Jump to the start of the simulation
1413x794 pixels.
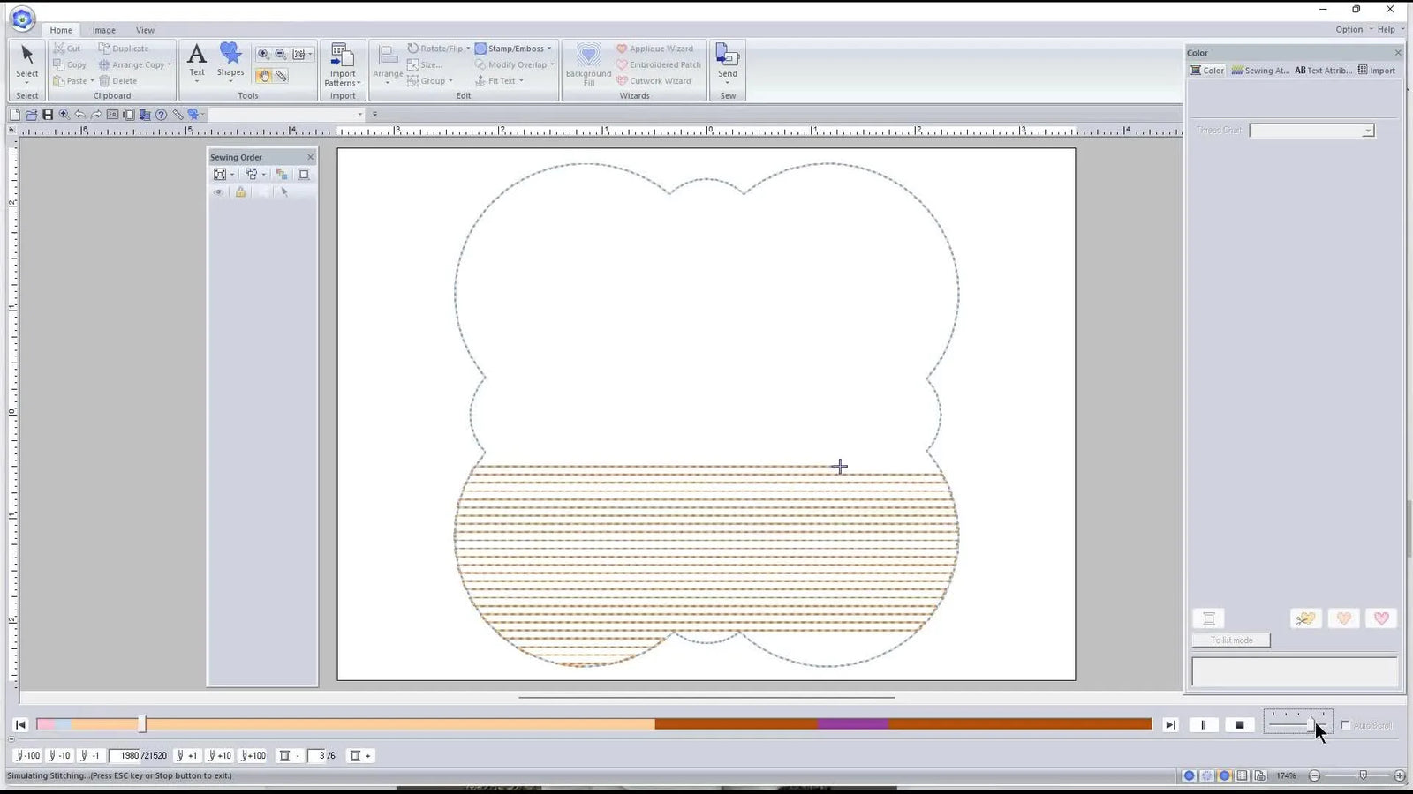point(20,725)
